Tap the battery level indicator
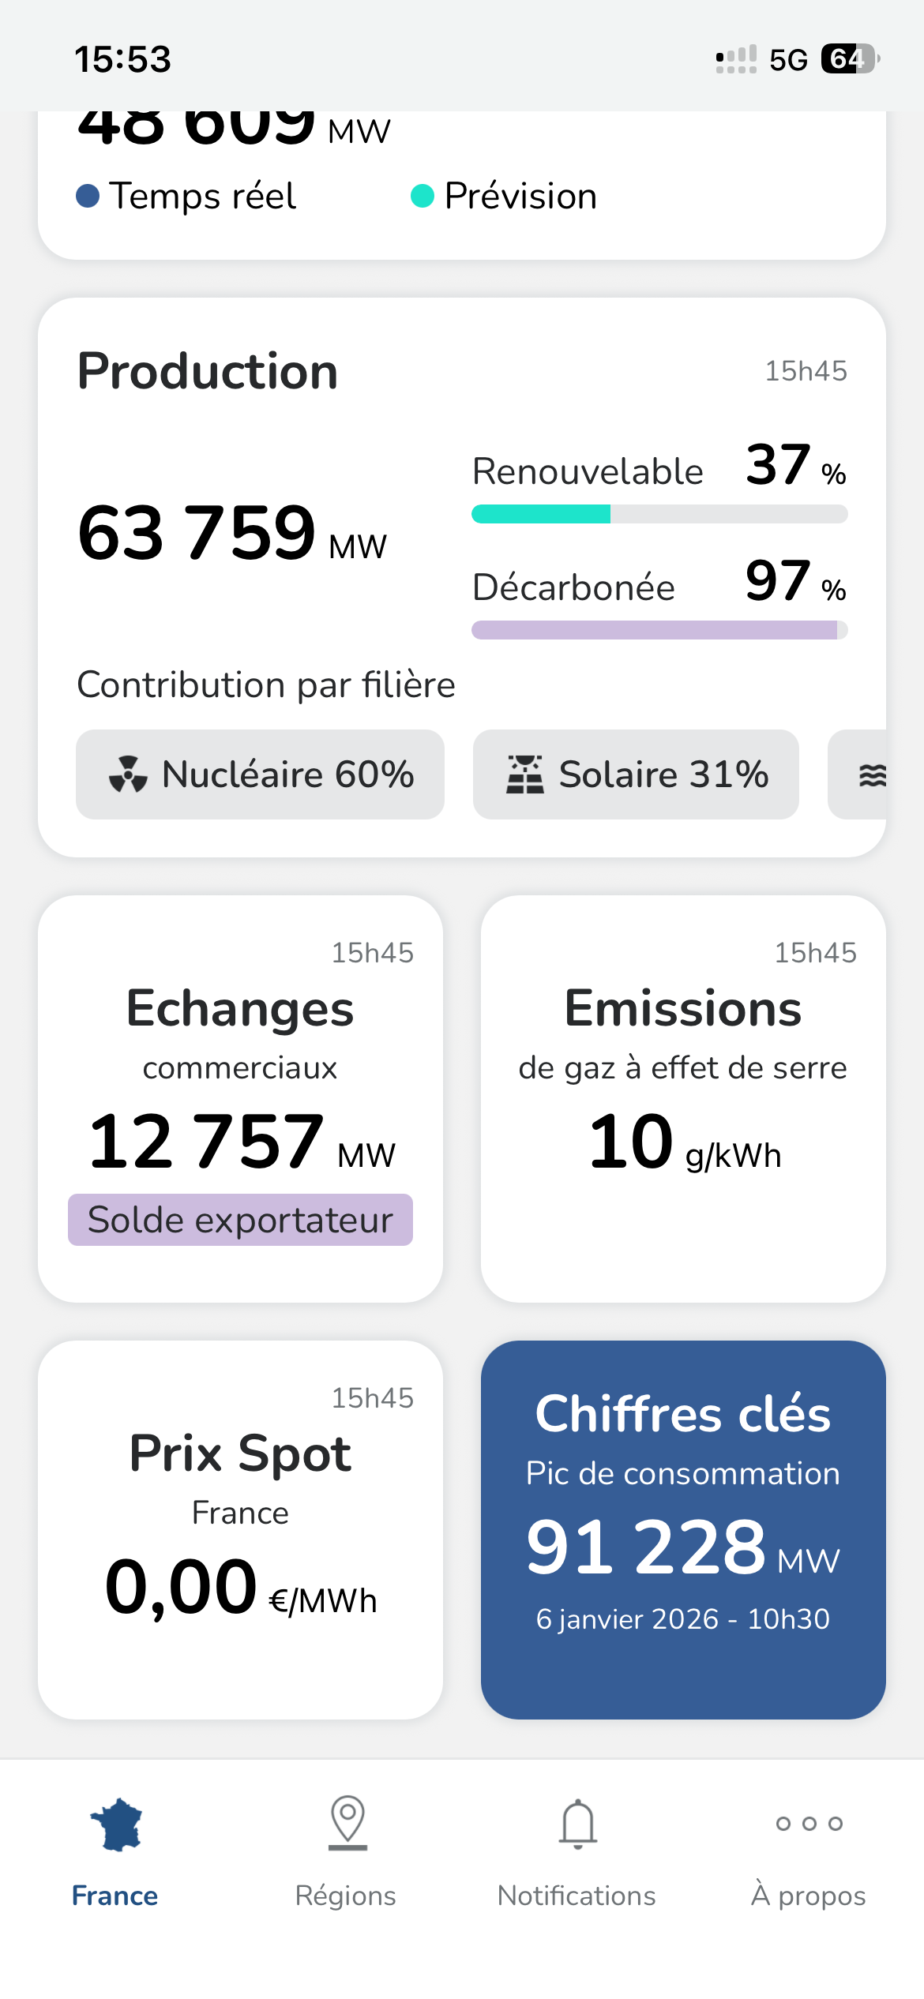This screenshot has height=1999, width=924. (851, 58)
